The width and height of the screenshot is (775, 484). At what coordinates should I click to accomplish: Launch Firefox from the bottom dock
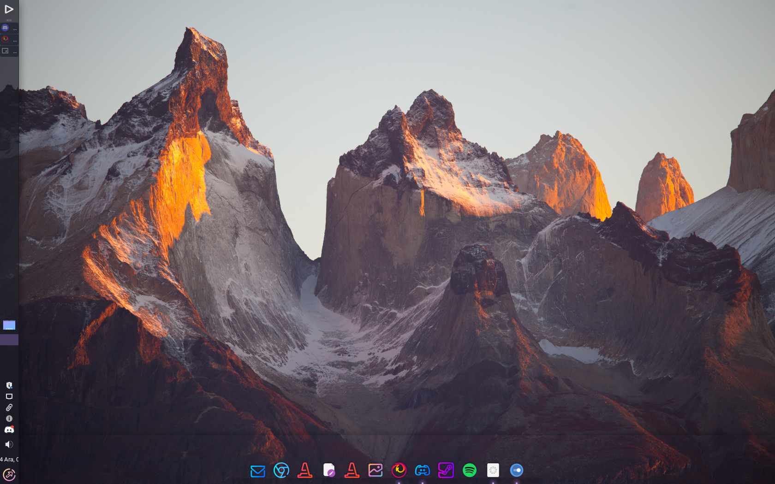point(399,470)
